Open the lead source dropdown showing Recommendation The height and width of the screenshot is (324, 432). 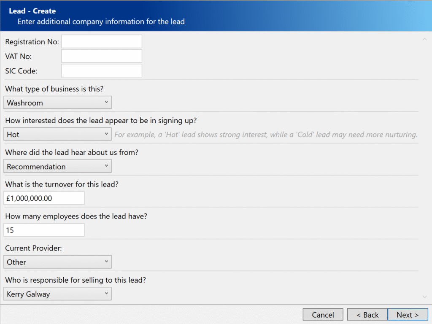(57, 167)
